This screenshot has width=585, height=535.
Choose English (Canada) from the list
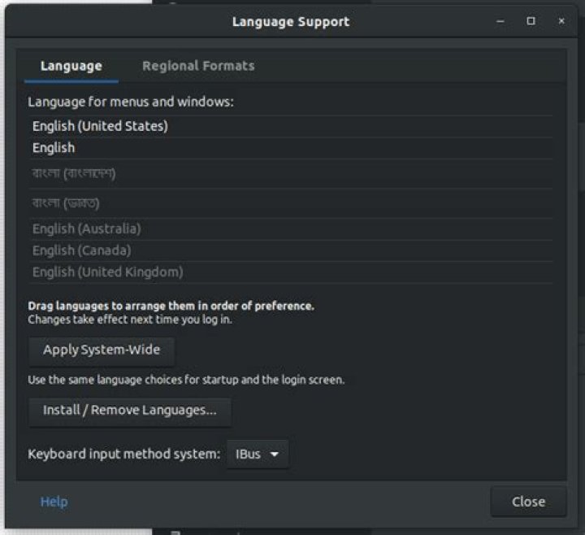(x=291, y=250)
